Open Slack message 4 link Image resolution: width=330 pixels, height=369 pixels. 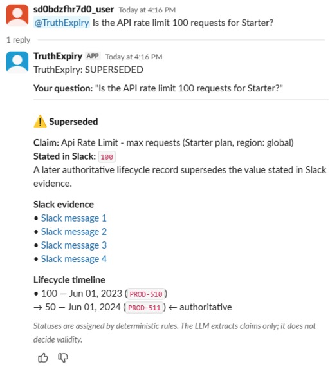click(x=74, y=259)
